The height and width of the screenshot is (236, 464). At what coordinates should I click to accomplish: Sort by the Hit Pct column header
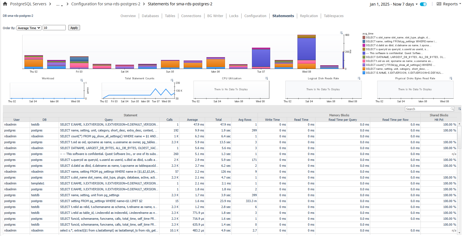click(439, 120)
